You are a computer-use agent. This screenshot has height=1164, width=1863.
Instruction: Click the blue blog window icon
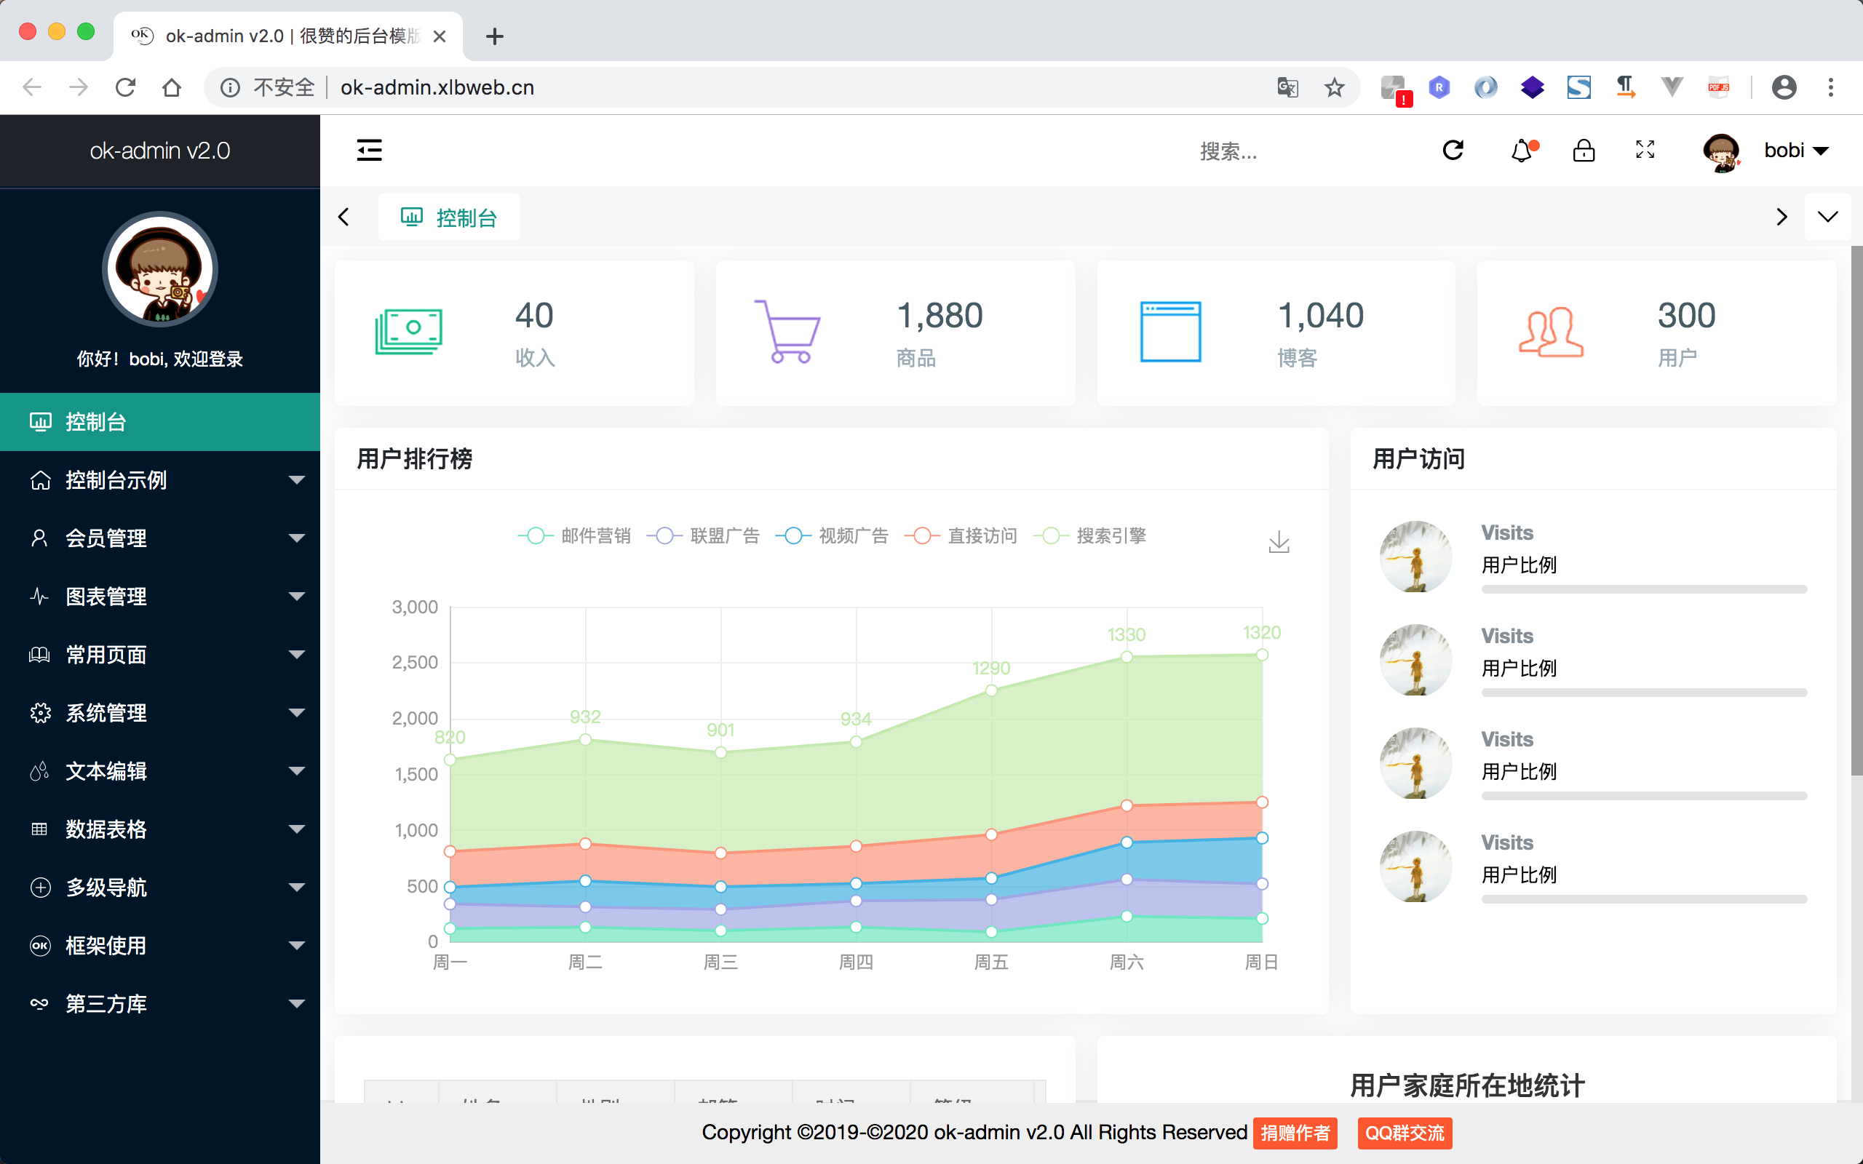point(1170,332)
